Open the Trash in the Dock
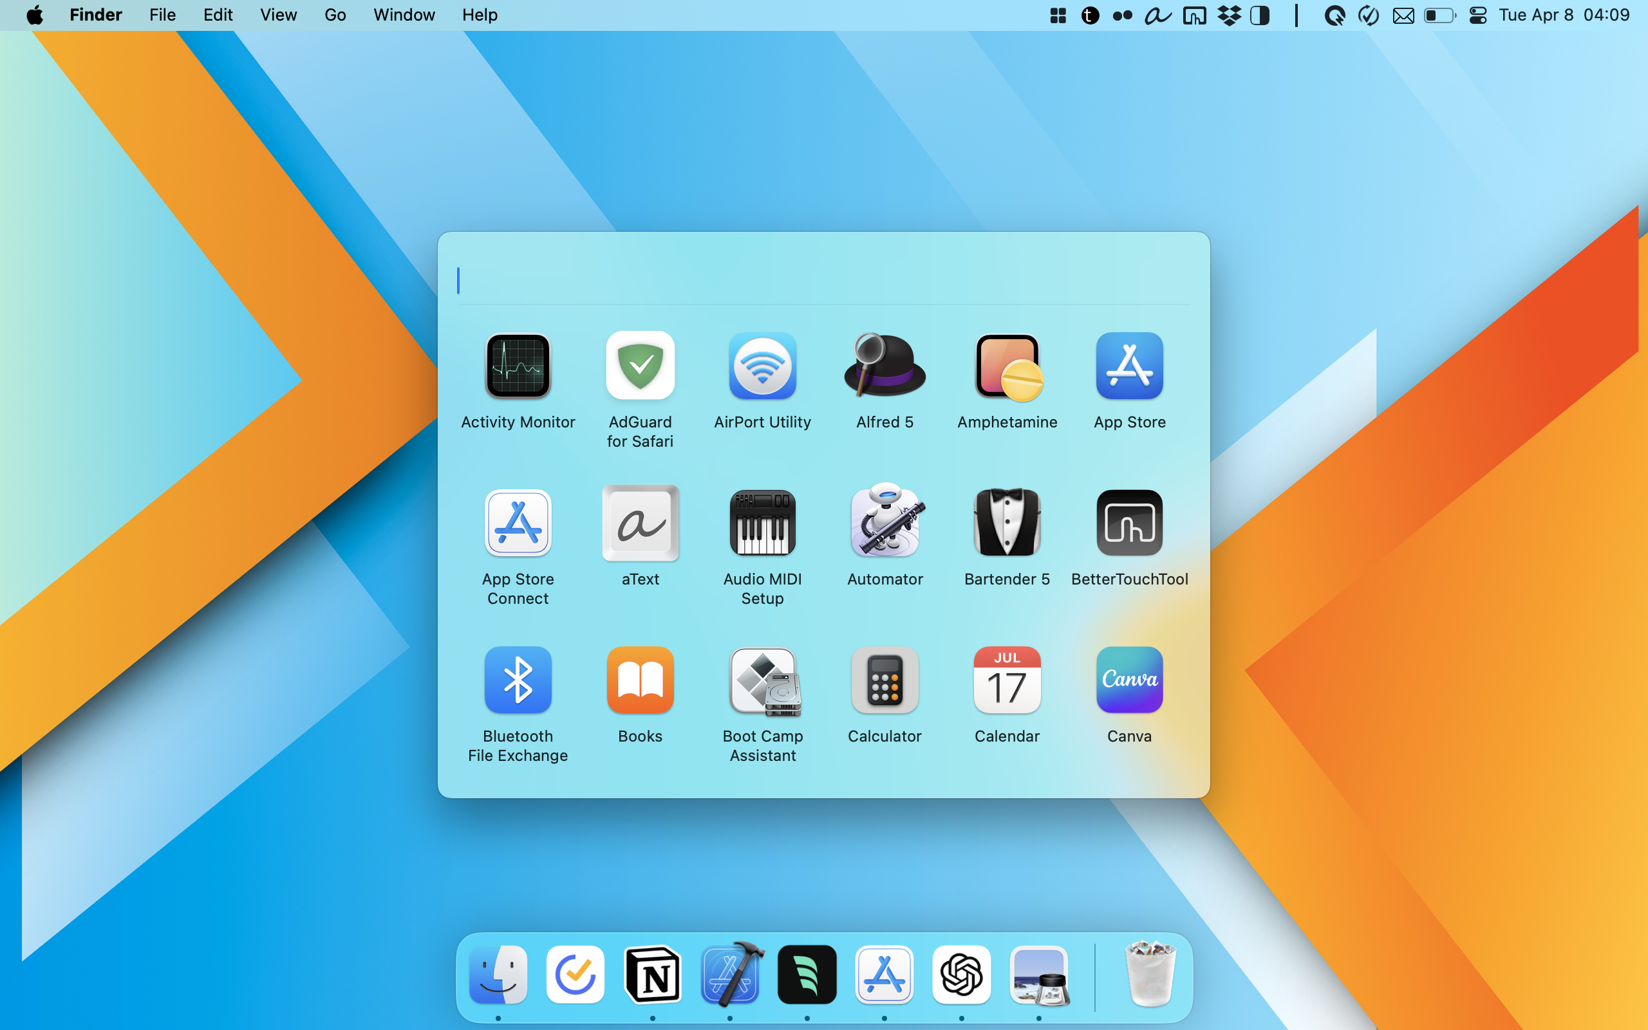Screen dimensions: 1648x1030 (x=1150, y=975)
